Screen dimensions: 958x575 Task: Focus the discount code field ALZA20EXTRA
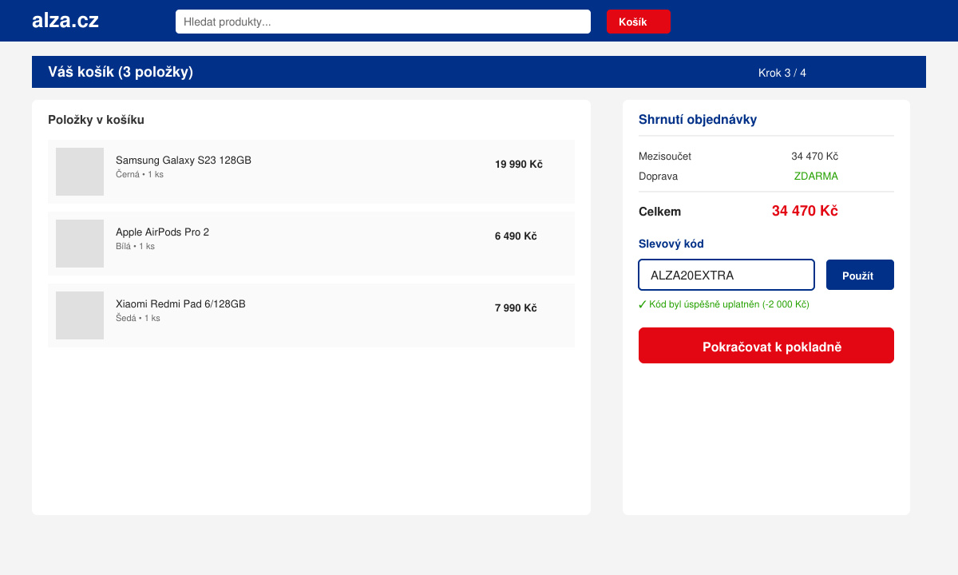click(726, 275)
